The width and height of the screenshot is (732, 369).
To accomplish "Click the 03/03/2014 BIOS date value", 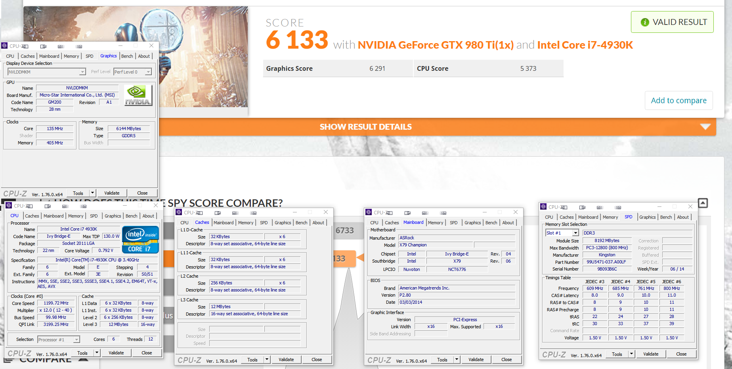I will (x=457, y=302).
